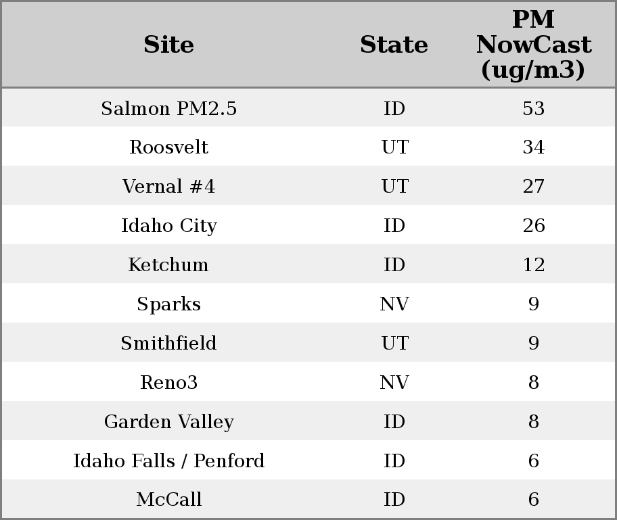
Task: Select the Salmon PM2.5 site name
Action: [x=169, y=108]
